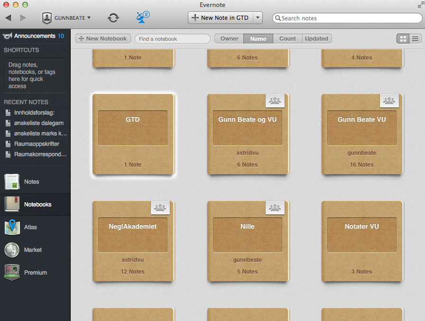Create a New Note in GTD
The height and width of the screenshot is (321, 425).
coord(220,18)
